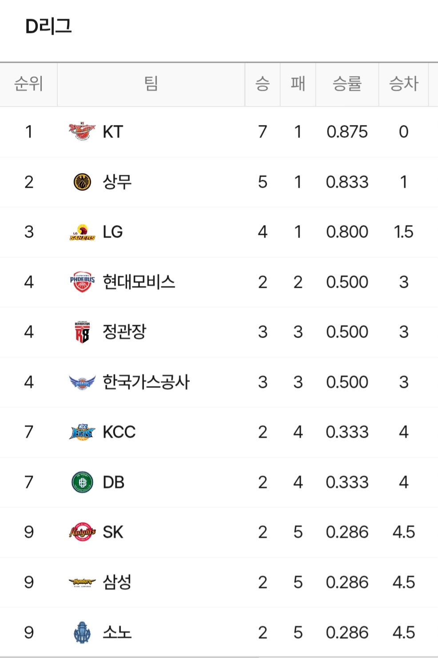Click the 승 wins column header
The height and width of the screenshot is (658, 438).
pyautogui.click(x=263, y=84)
